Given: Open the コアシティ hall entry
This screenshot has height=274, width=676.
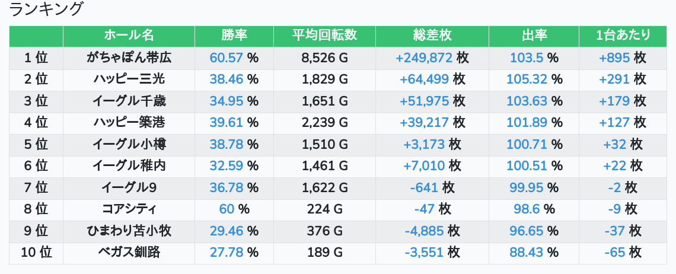Looking at the screenshot, I should (x=129, y=209).
